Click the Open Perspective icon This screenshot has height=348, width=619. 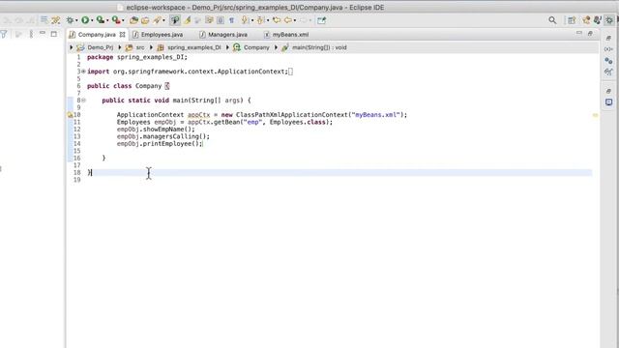572,20
